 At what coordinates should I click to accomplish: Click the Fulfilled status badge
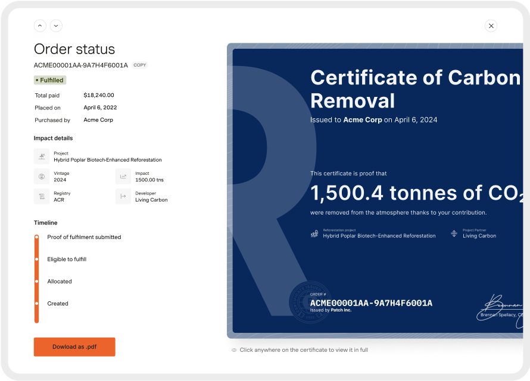coord(50,80)
